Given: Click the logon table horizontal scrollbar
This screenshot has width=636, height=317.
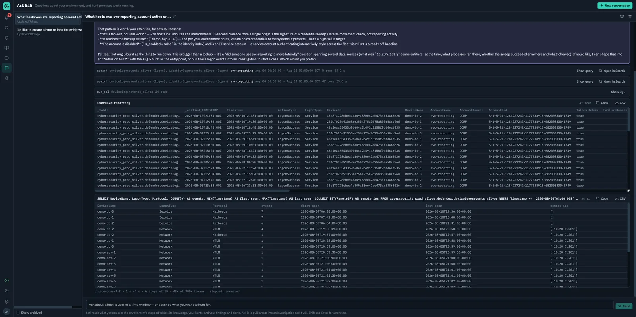Looking at the screenshot, I should 192,190.
